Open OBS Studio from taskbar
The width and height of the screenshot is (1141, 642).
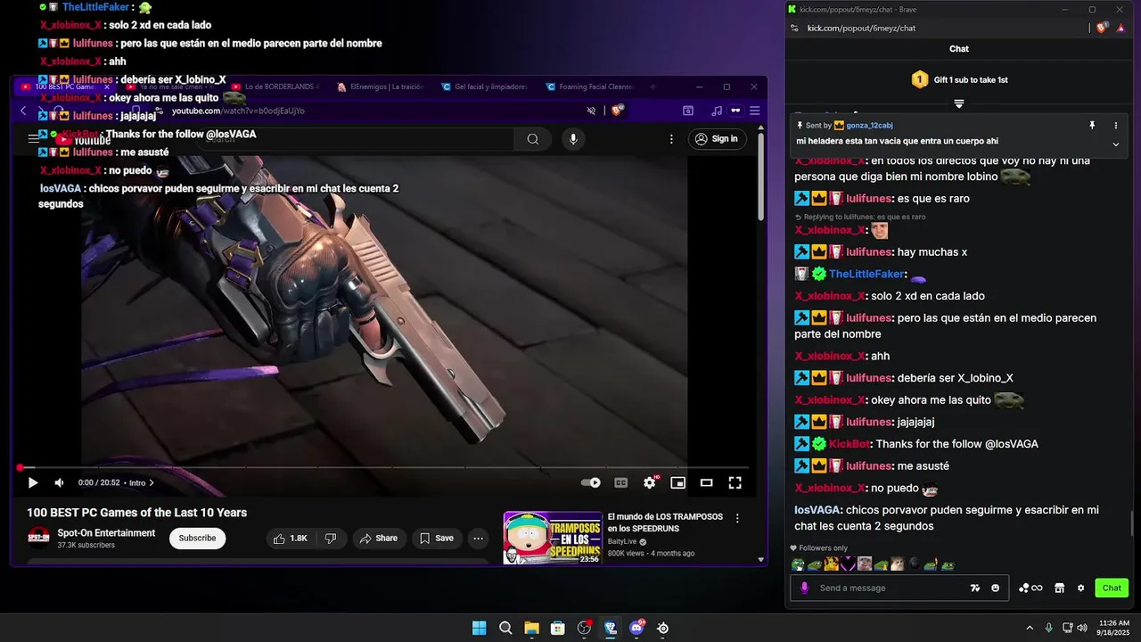[584, 628]
